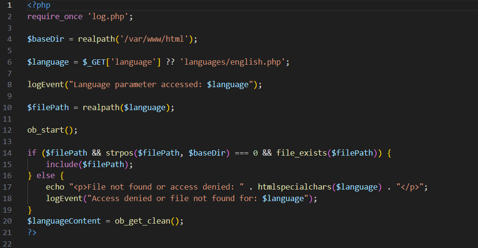Click the $filePath assignment on line 10
The image size is (478, 248).
click(x=48, y=107)
